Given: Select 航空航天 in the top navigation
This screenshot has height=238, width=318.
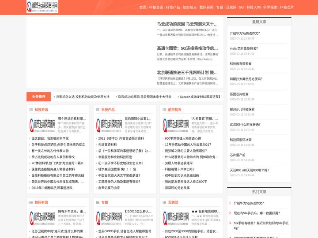Looking at the screenshot, I should point(189,7).
